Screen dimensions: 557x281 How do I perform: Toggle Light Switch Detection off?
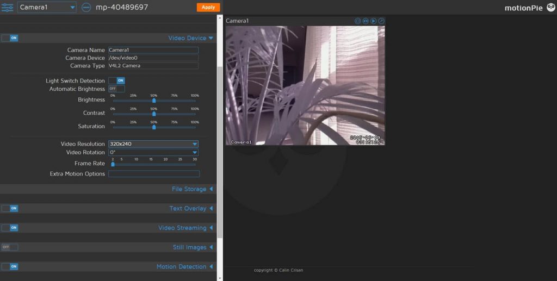116,80
